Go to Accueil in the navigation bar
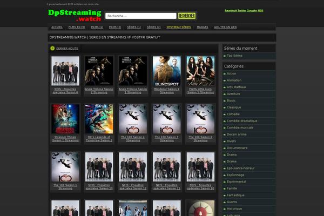 point(57,27)
